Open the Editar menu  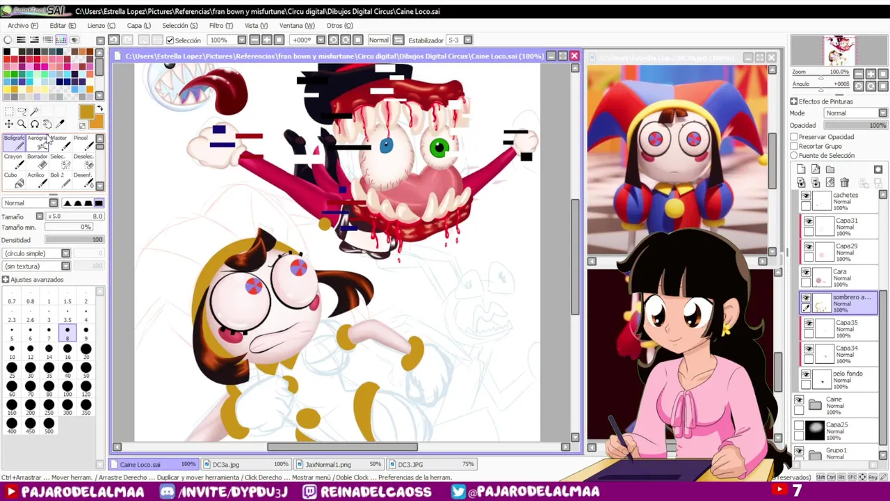pos(63,26)
